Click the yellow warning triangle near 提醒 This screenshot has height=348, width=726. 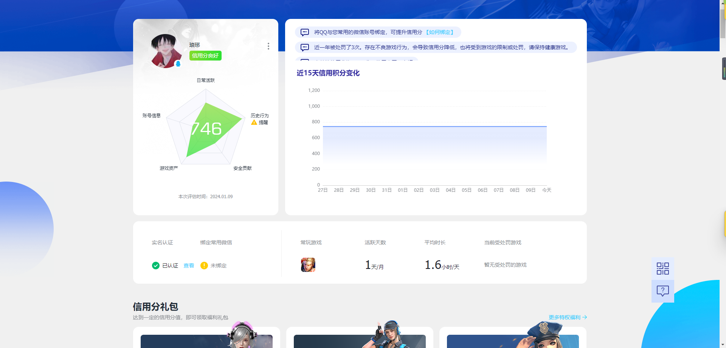[254, 123]
